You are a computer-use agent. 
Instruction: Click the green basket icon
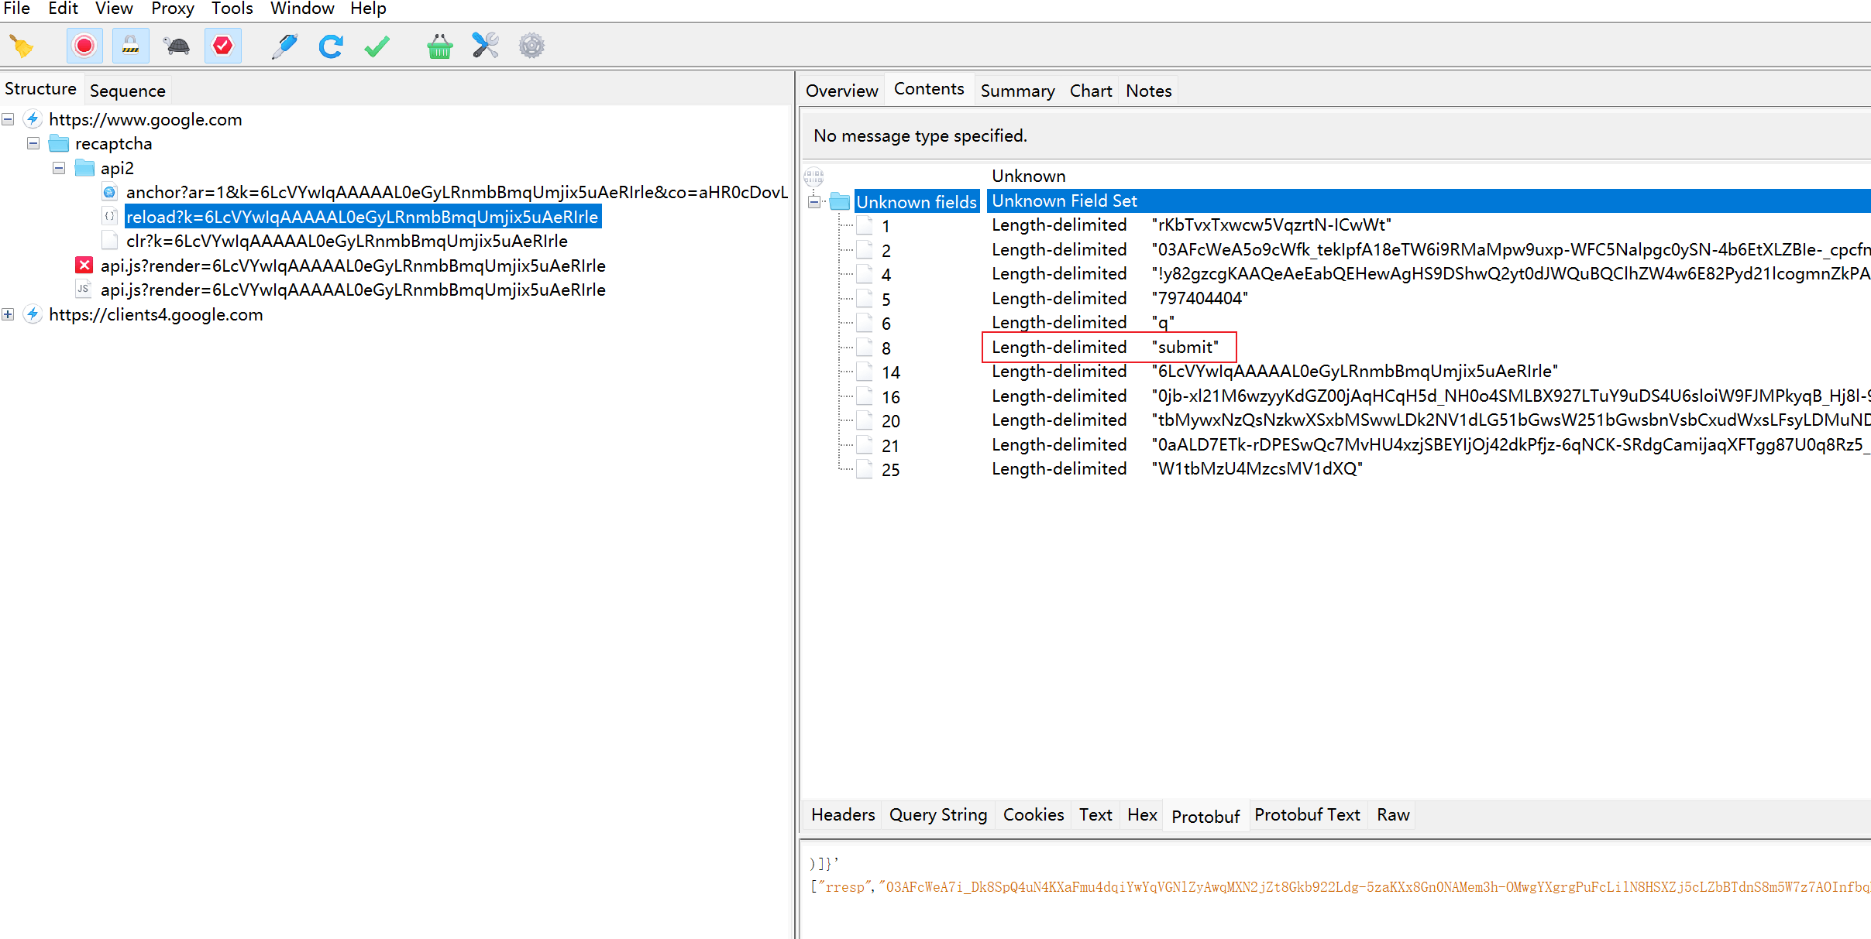[x=439, y=46]
